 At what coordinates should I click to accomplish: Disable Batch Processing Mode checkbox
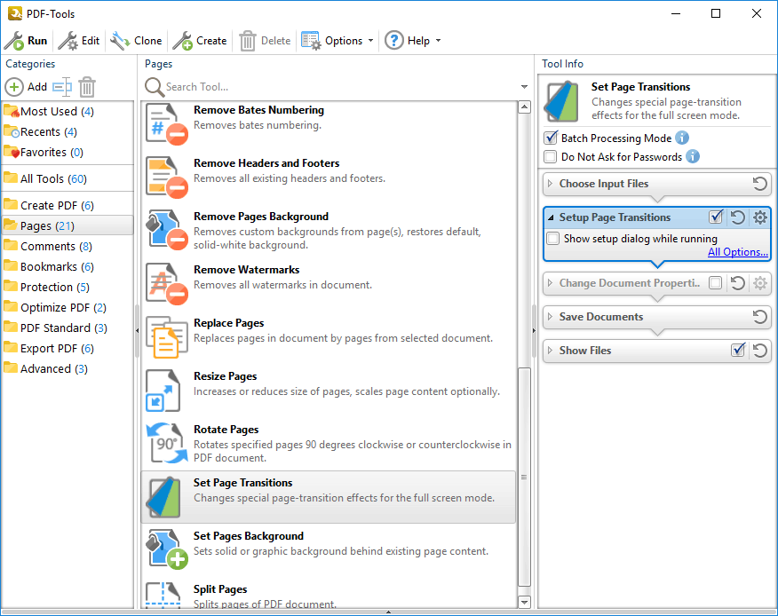point(551,138)
